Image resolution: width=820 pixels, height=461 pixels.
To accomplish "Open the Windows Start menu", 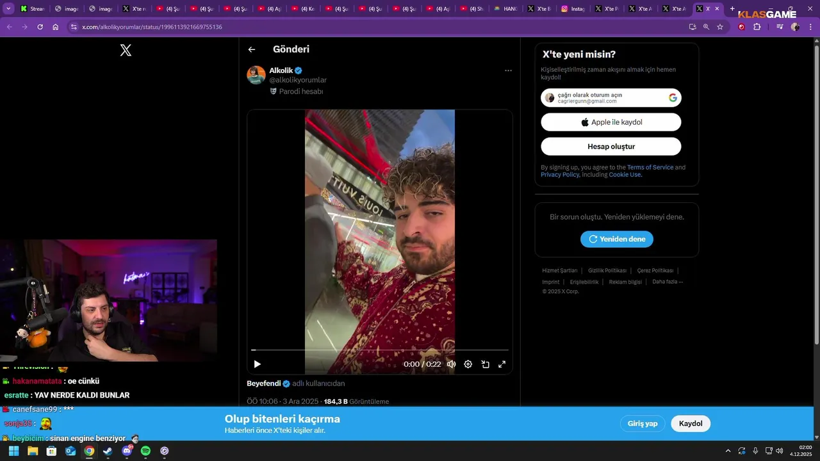I will click(13, 451).
